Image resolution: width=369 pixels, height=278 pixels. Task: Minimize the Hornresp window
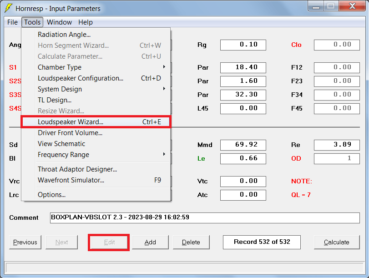click(x=316, y=6)
